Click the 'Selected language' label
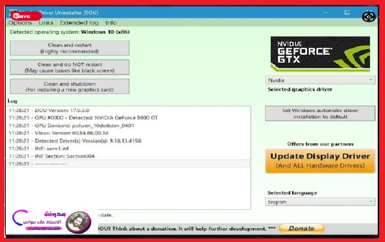This screenshot has height=242, width=385. (292, 193)
